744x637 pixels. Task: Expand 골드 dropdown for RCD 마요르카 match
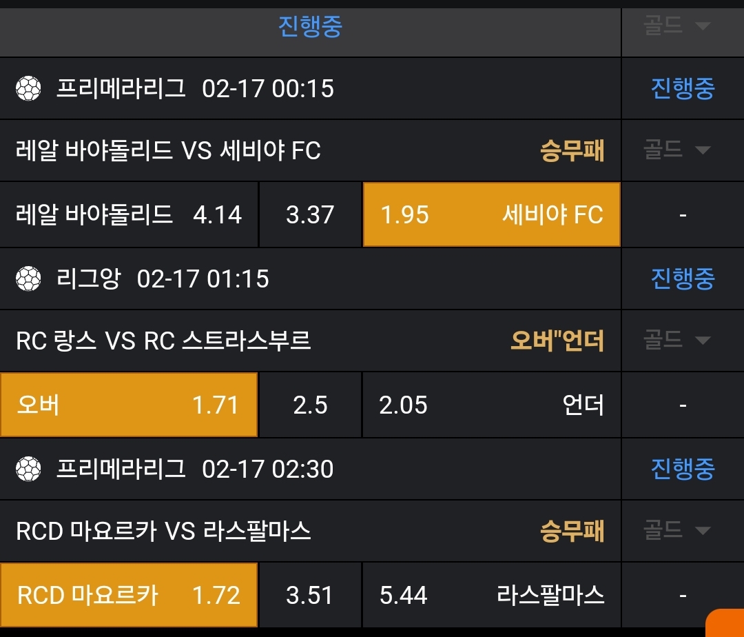click(676, 530)
